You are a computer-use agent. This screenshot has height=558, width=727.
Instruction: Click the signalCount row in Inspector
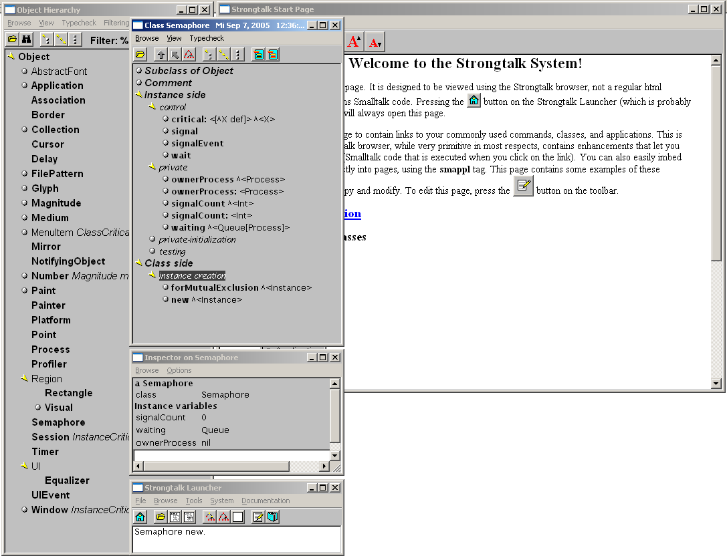231,418
